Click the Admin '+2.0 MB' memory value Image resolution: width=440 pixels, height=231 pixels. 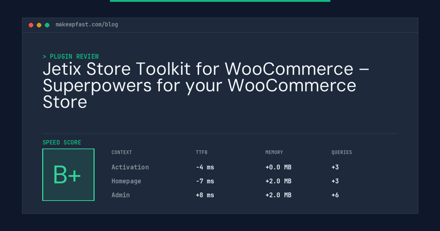278,195
